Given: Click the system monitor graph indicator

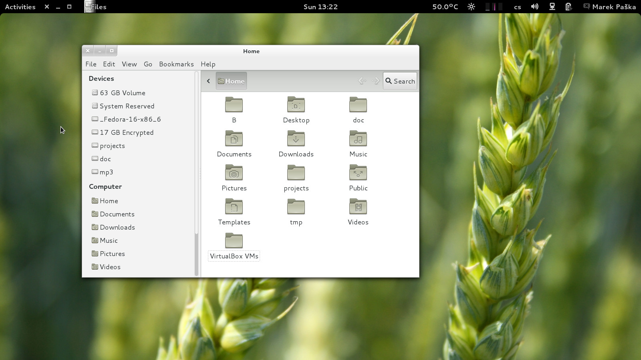Looking at the screenshot, I should [x=494, y=7].
